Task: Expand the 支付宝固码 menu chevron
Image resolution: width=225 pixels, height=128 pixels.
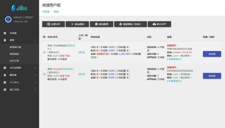Action: tap(35, 68)
